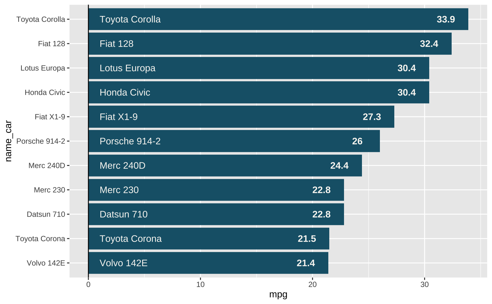Select the Datsun 710 bar
Image resolution: width=492 pixels, height=304 pixels.
216,214
